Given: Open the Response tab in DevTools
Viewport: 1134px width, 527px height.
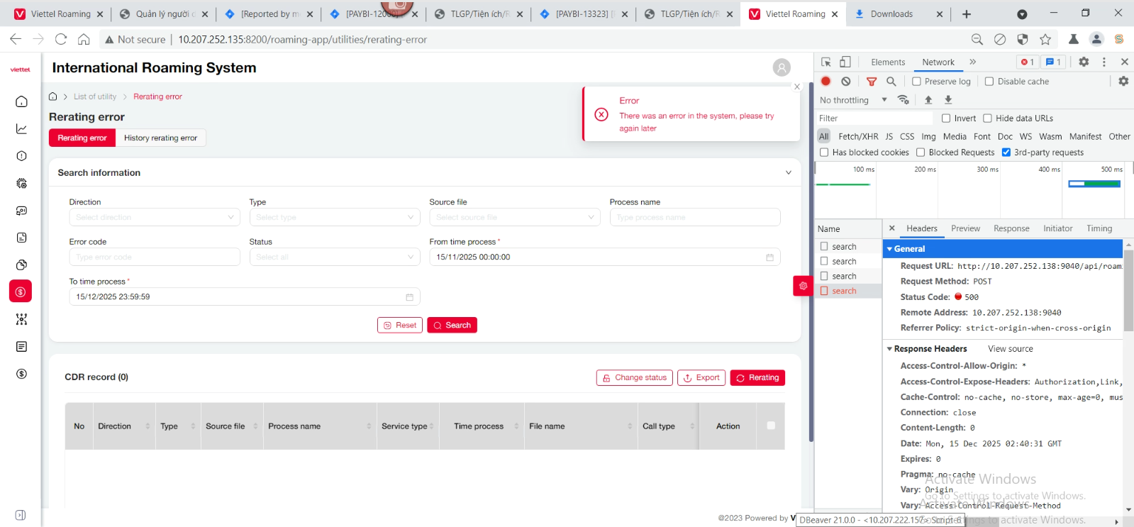Looking at the screenshot, I should (x=1011, y=228).
